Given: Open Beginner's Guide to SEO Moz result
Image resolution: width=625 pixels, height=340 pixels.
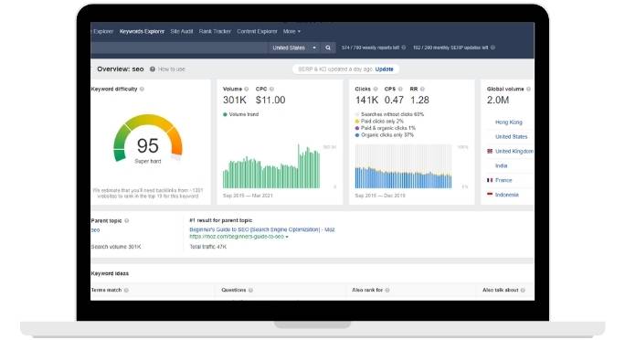Looking at the screenshot, I should [262, 230].
